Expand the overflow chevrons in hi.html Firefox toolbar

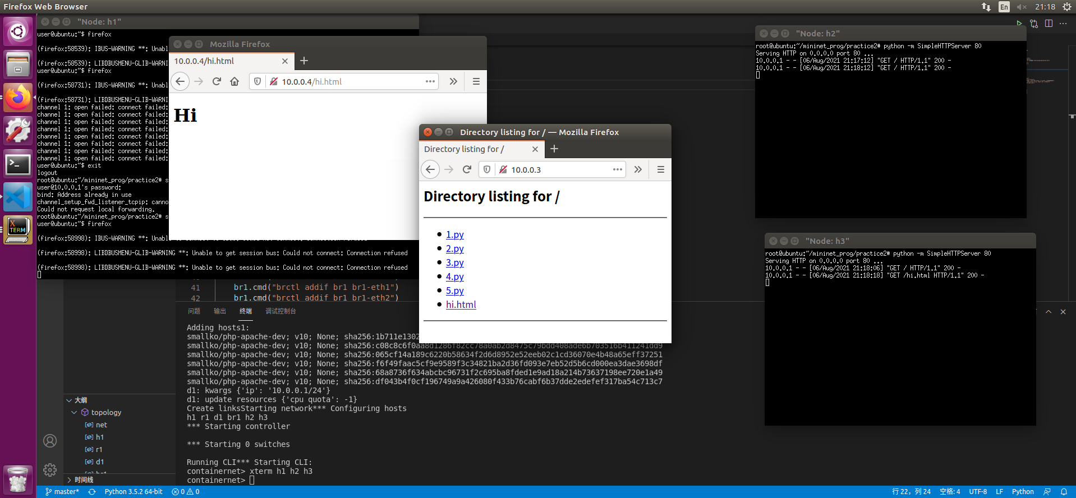click(453, 81)
